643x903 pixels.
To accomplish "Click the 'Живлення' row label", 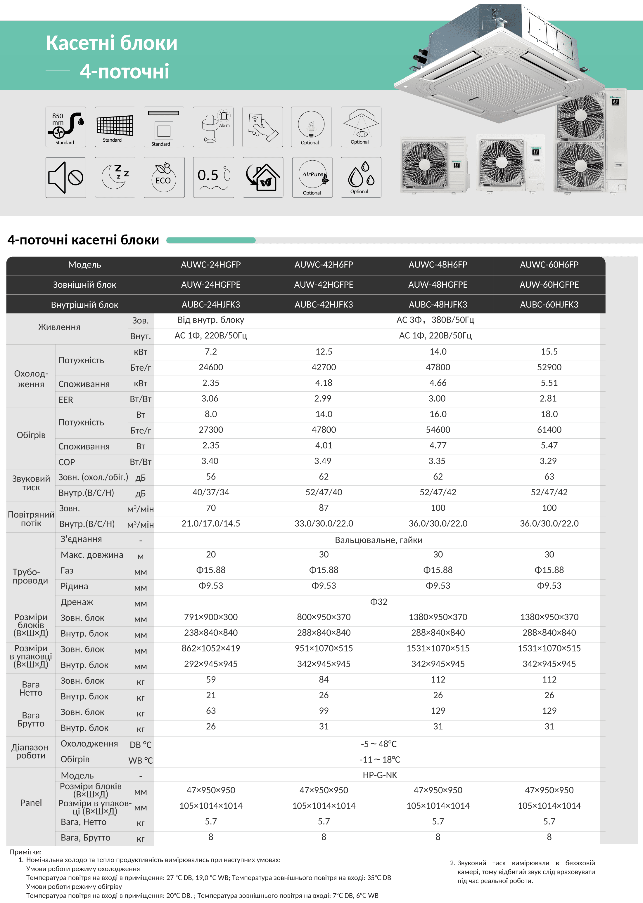I will pyautogui.click(x=59, y=327).
